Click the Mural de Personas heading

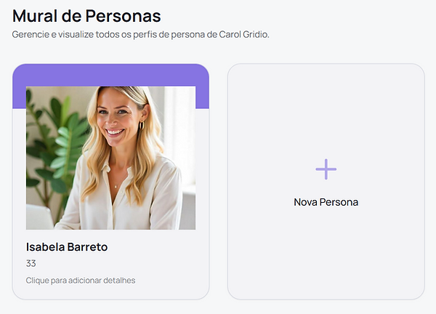[x=86, y=16]
